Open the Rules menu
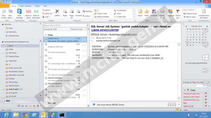The height and width of the screenshot is (118, 211). click(147, 14)
